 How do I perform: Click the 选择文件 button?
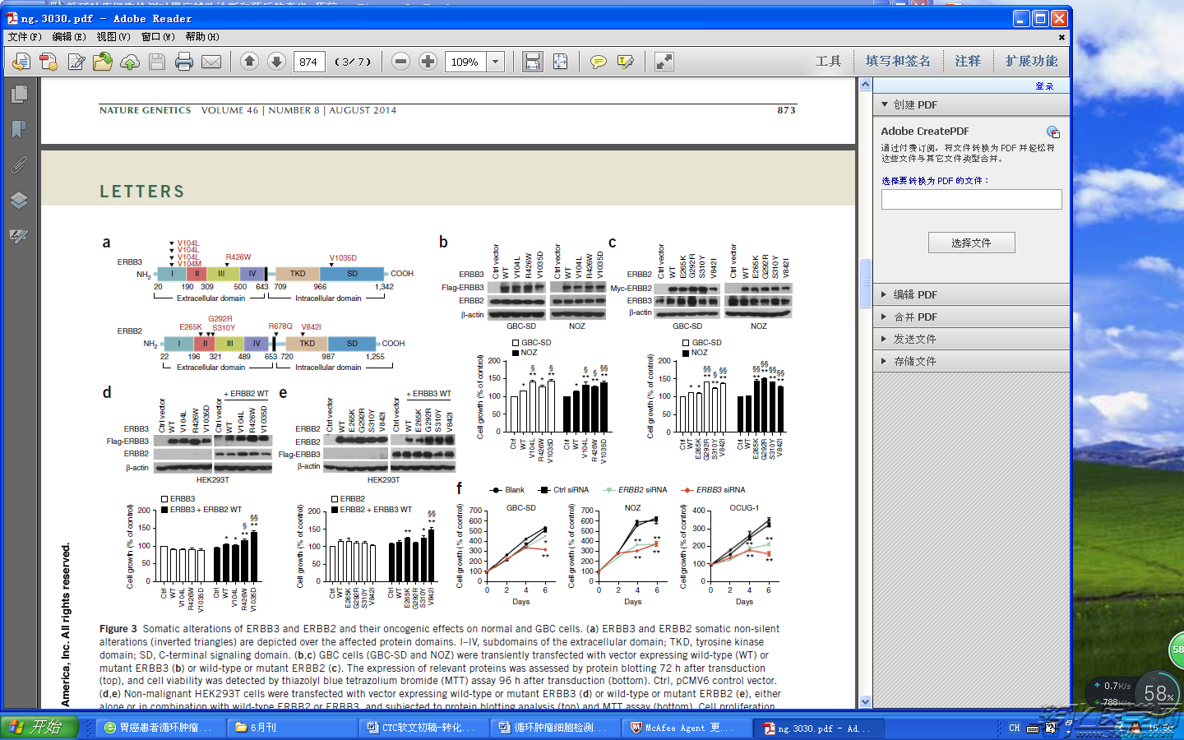pos(971,243)
